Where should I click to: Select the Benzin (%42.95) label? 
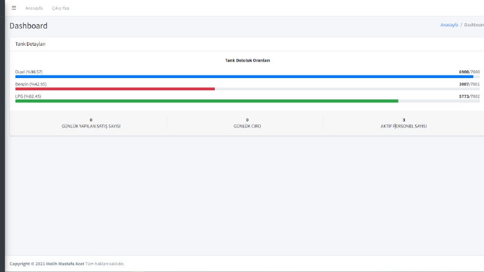pyautogui.click(x=31, y=84)
